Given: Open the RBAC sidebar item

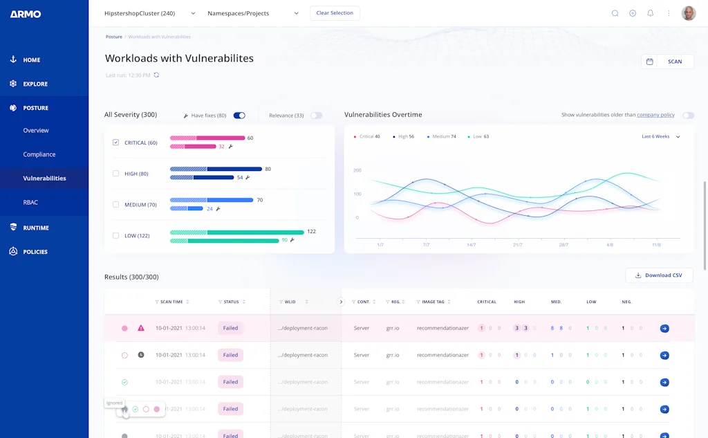Looking at the screenshot, I should [30, 202].
